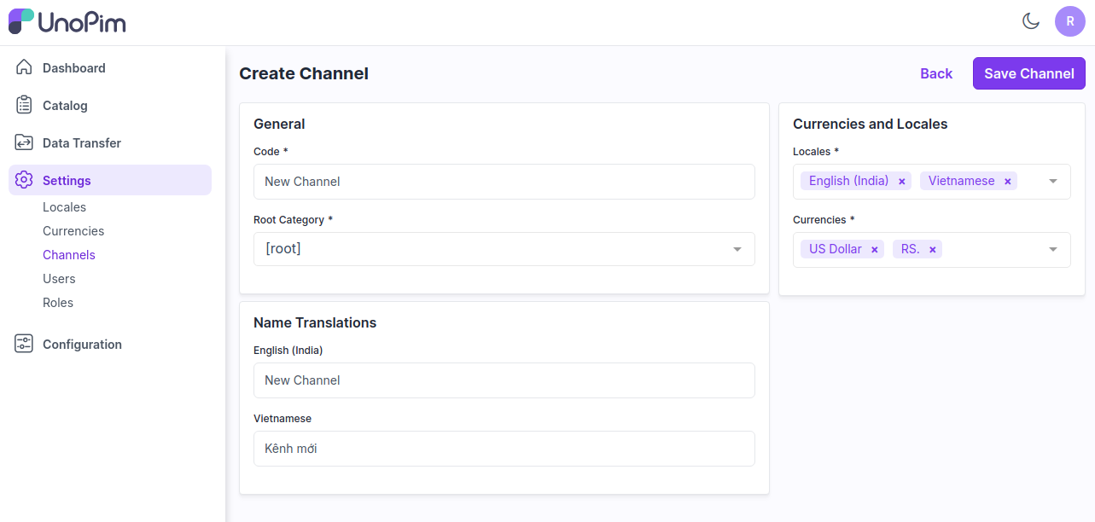Expand the Locales selection dropdown

(x=1052, y=181)
